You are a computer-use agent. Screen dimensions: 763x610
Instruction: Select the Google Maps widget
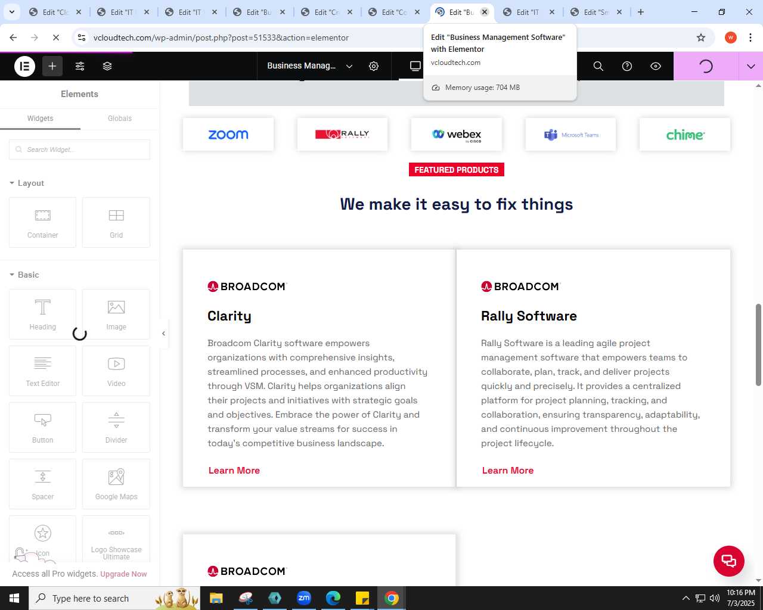(116, 484)
